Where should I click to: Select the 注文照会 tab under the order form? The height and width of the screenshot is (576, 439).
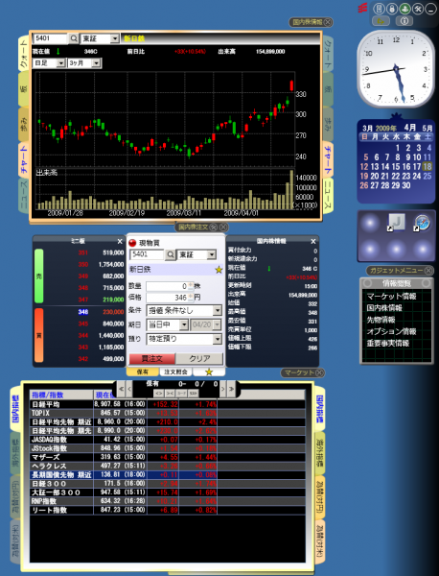tap(175, 372)
